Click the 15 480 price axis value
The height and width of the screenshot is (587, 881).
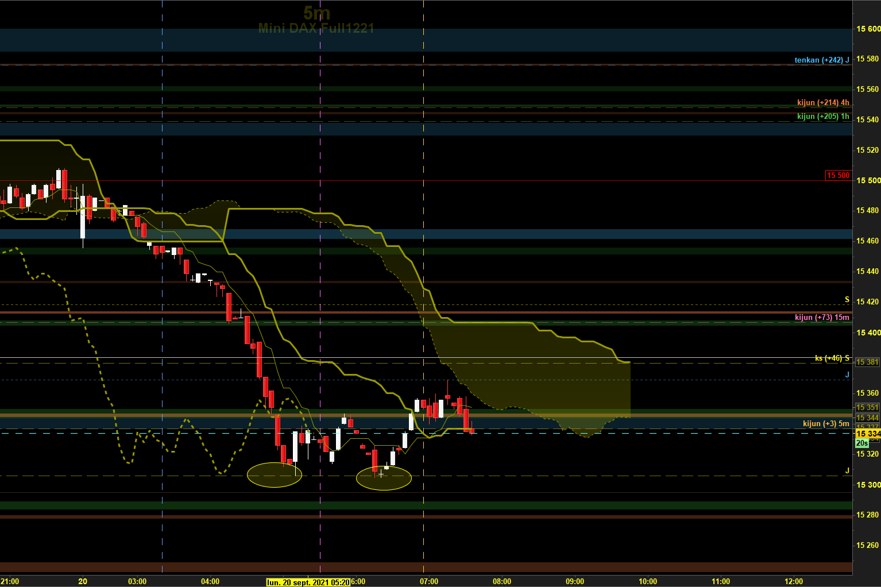(x=868, y=210)
